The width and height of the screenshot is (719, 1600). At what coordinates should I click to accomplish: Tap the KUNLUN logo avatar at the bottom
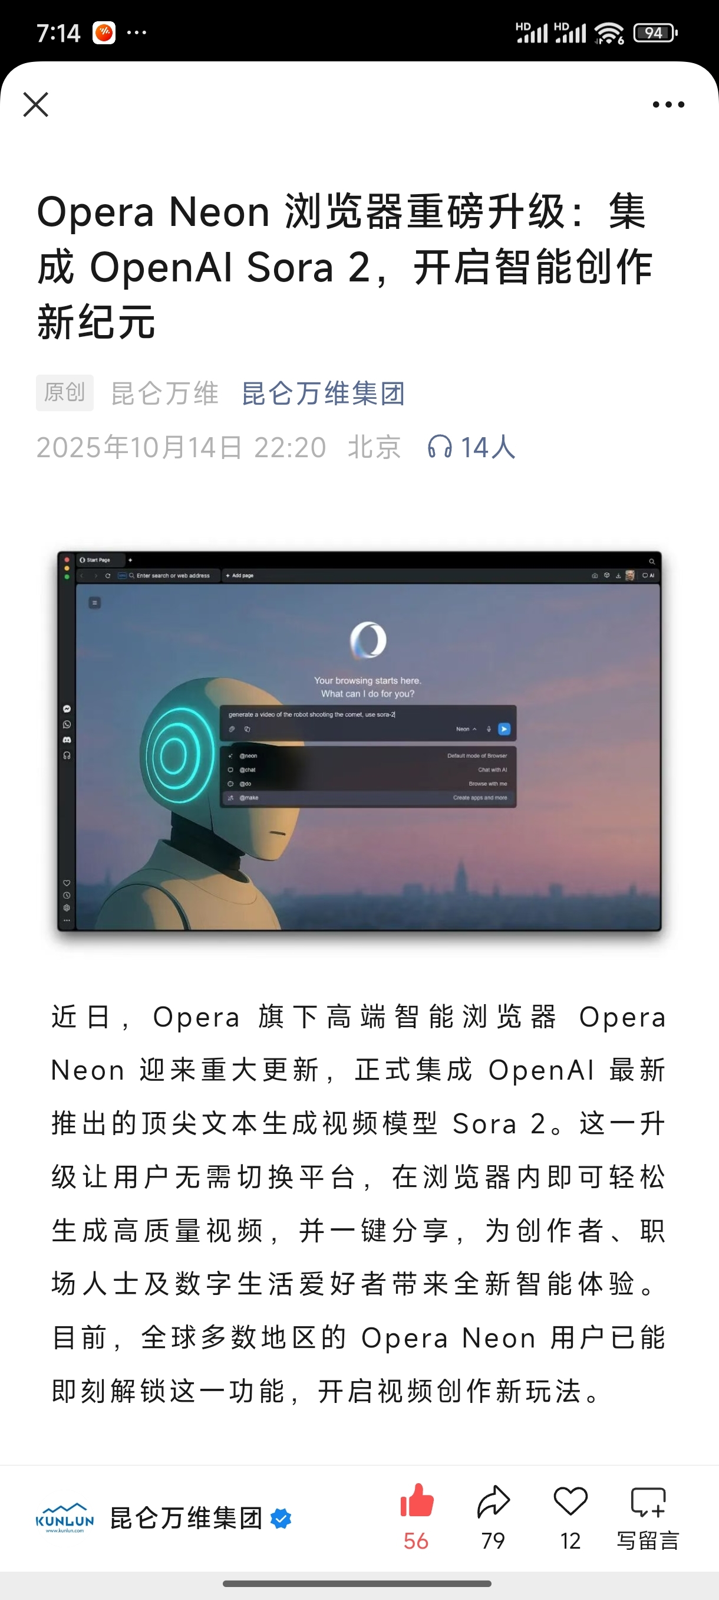tap(64, 1518)
